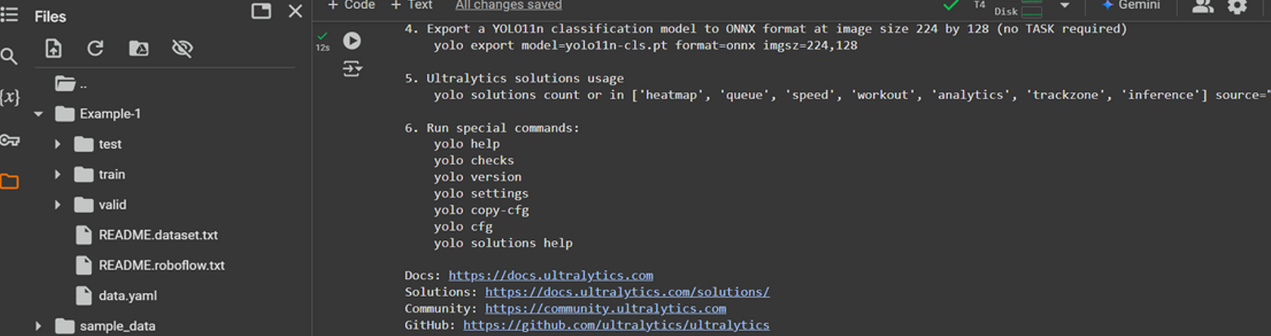Click the 'yolo help' output line

click(x=466, y=144)
